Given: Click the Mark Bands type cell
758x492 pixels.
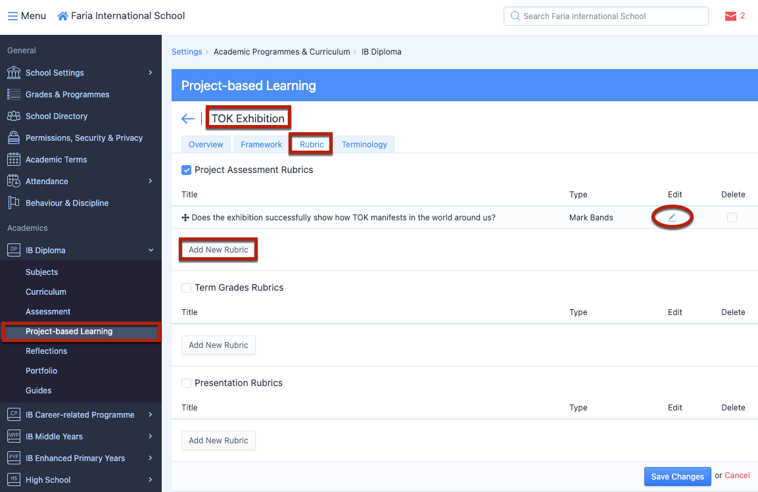Looking at the screenshot, I should tap(591, 218).
